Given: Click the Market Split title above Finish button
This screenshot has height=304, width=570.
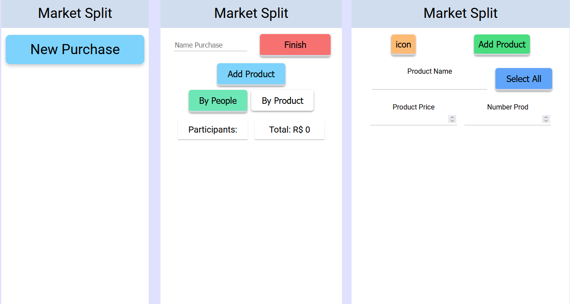Looking at the screenshot, I should click(251, 13).
